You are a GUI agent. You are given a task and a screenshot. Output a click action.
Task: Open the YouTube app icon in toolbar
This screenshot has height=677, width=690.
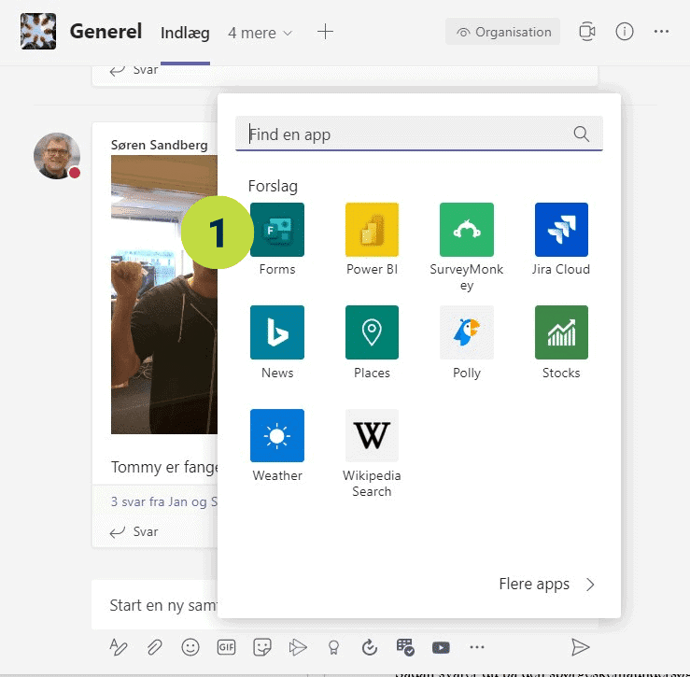click(x=441, y=647)
